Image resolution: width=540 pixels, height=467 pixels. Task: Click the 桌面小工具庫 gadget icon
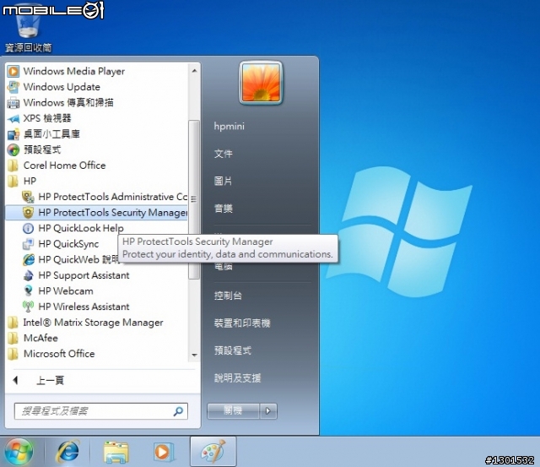13,134
